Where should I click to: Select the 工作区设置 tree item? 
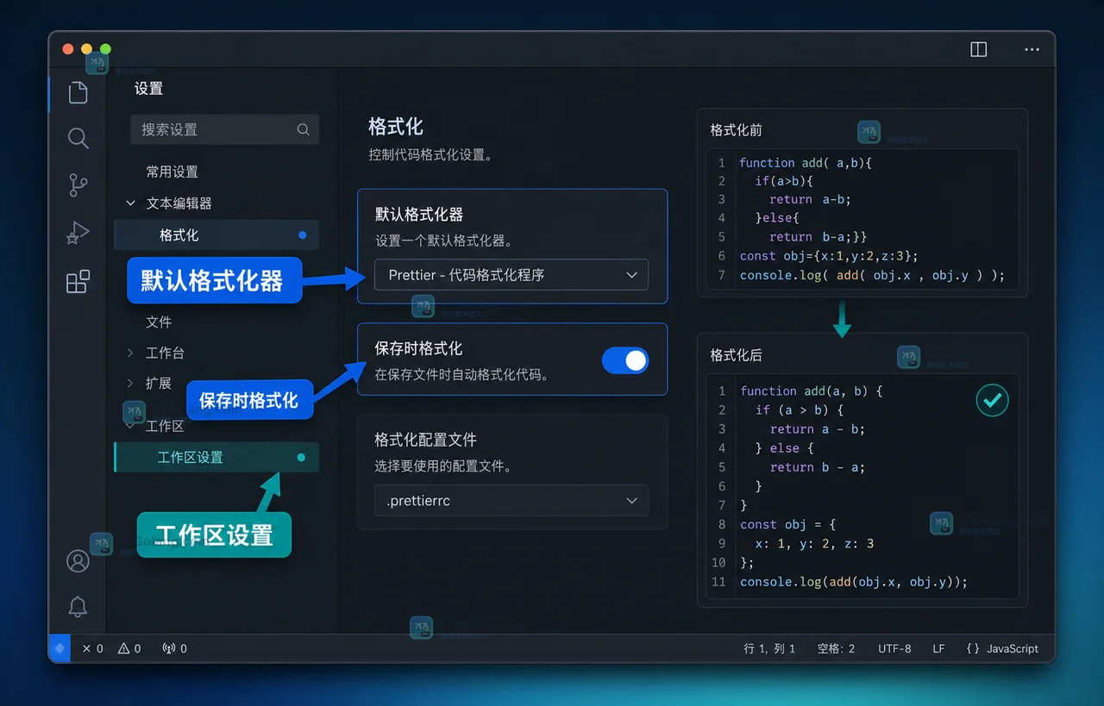216,457
